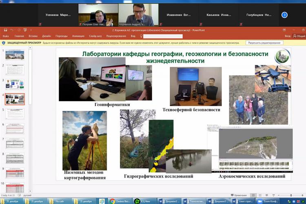Click the zoom in plus button

[x=302, y=195]
